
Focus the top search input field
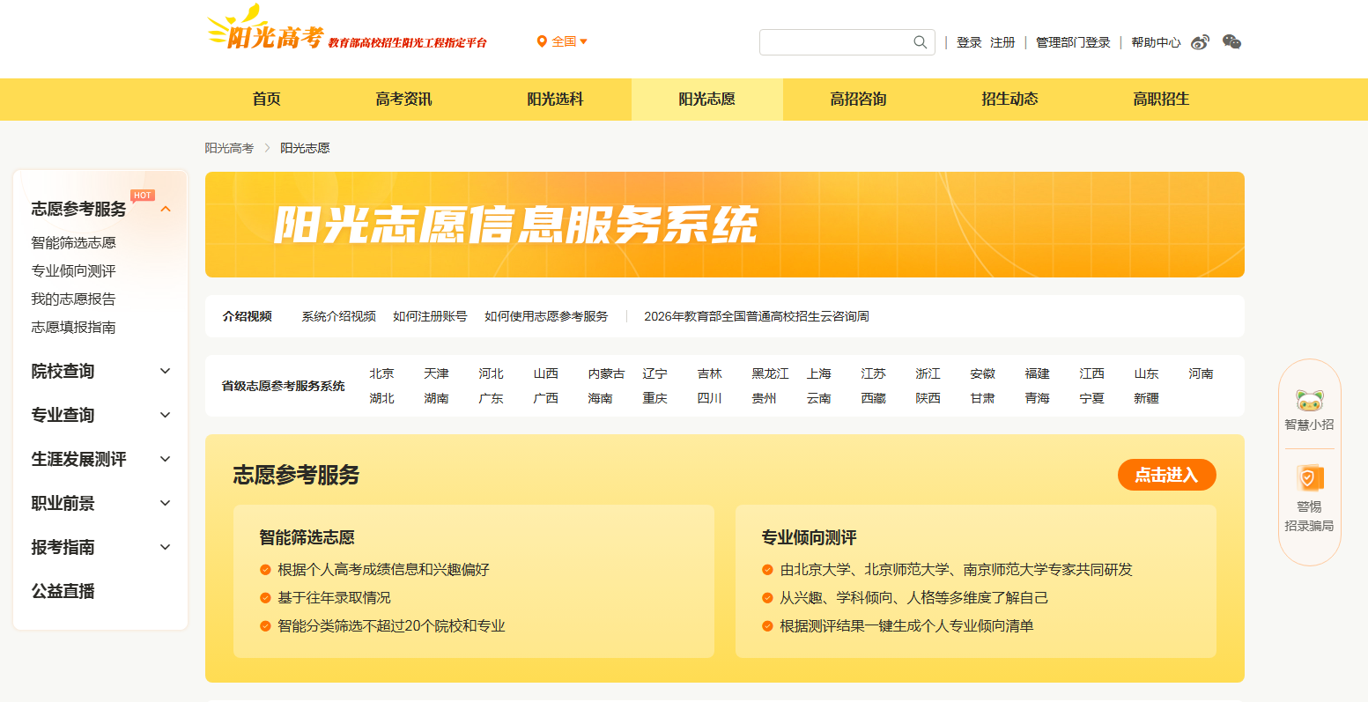837,42
